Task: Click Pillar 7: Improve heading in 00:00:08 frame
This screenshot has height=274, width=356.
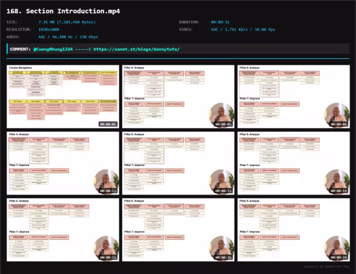Action: 250,99
